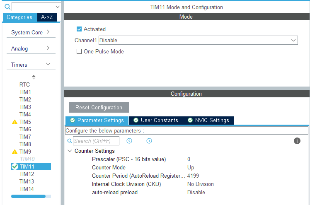
Task: Click the info icon in the Configuration panel
Action: (x=297, y=141)
